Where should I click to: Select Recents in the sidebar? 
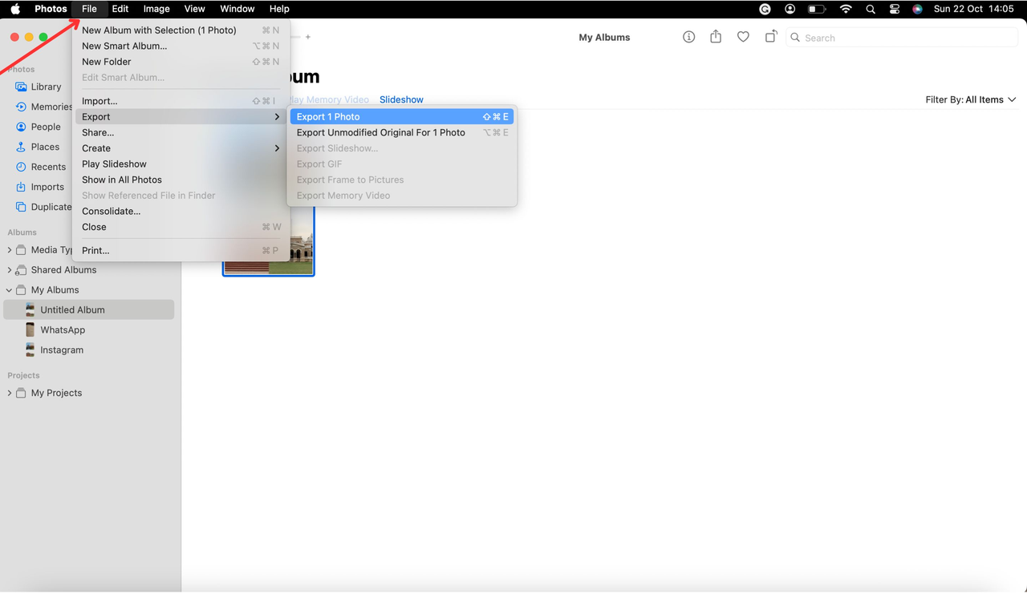tap(48, 167)
